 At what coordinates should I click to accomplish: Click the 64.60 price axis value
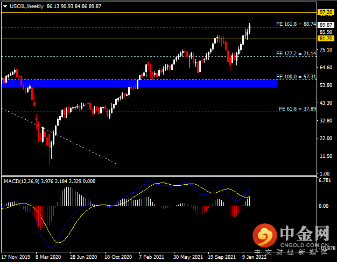[326, 68]
